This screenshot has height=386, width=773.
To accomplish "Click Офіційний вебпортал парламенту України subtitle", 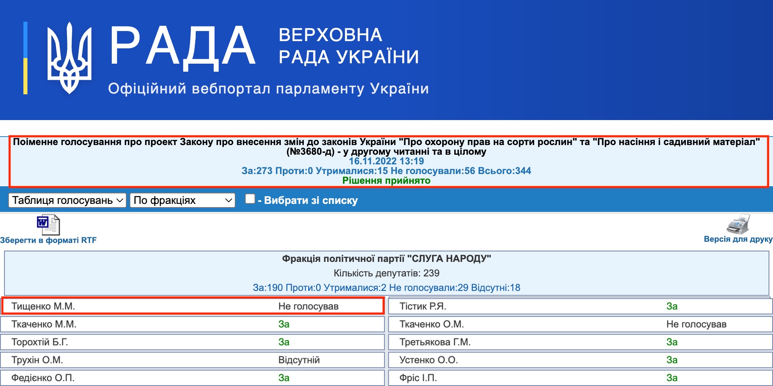I will point(268,89).
